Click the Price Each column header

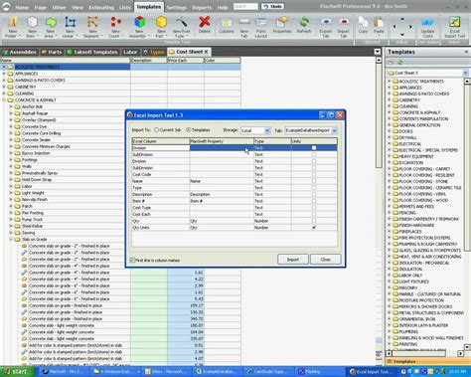pyautogui.click(x=185, y=61)
